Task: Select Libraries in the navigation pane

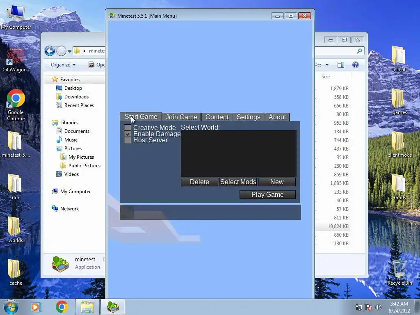Action: tap(69, 122)
